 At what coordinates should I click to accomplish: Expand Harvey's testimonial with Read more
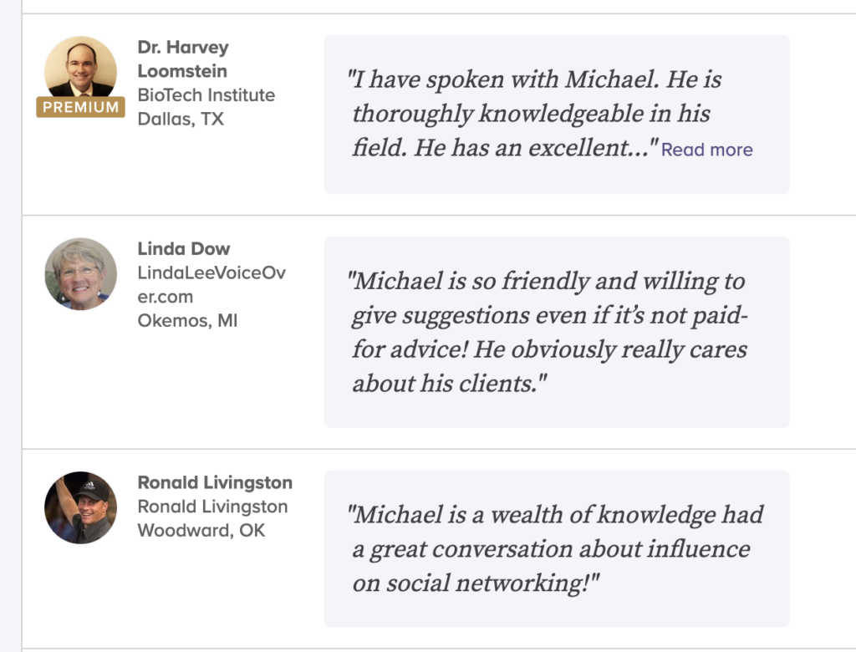tap(706, 150)
